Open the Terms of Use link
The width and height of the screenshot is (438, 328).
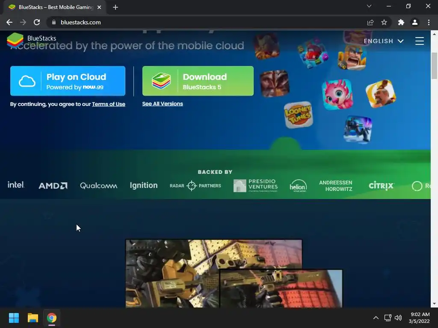pyautogui.click(x=108, y=104)
